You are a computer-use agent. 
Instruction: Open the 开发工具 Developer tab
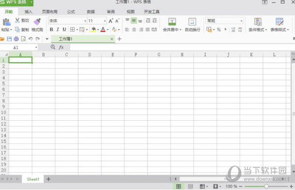151,12
